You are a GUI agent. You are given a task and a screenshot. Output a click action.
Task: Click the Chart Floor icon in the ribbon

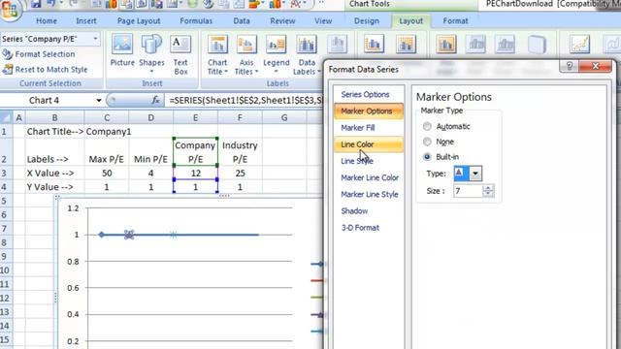(x=506, y=44)
